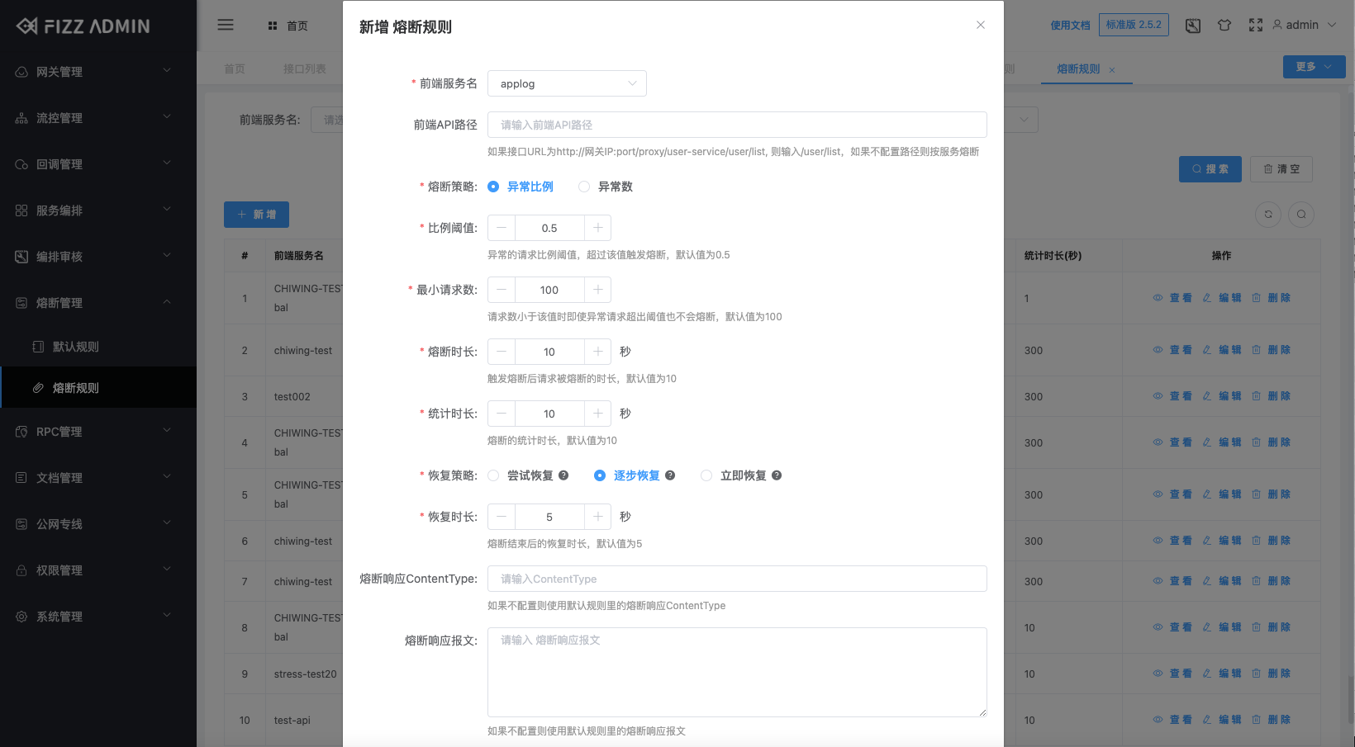The width and height of the screenshot is (1355, 747).
Task: Click 编辑 for row 7 chiwing-test
Action: pos(1222,581)
